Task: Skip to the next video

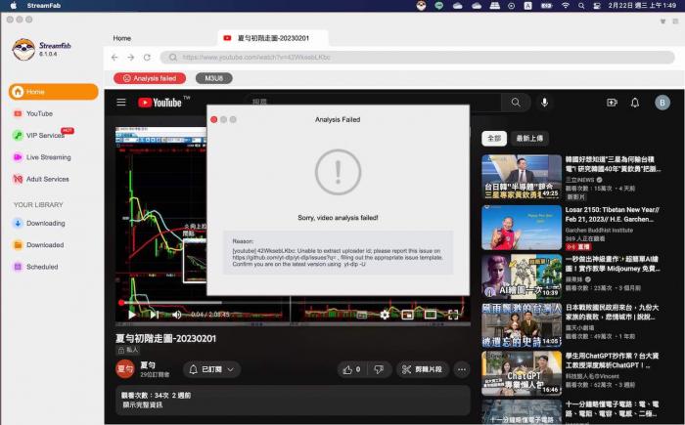Action: click(154, 315)
